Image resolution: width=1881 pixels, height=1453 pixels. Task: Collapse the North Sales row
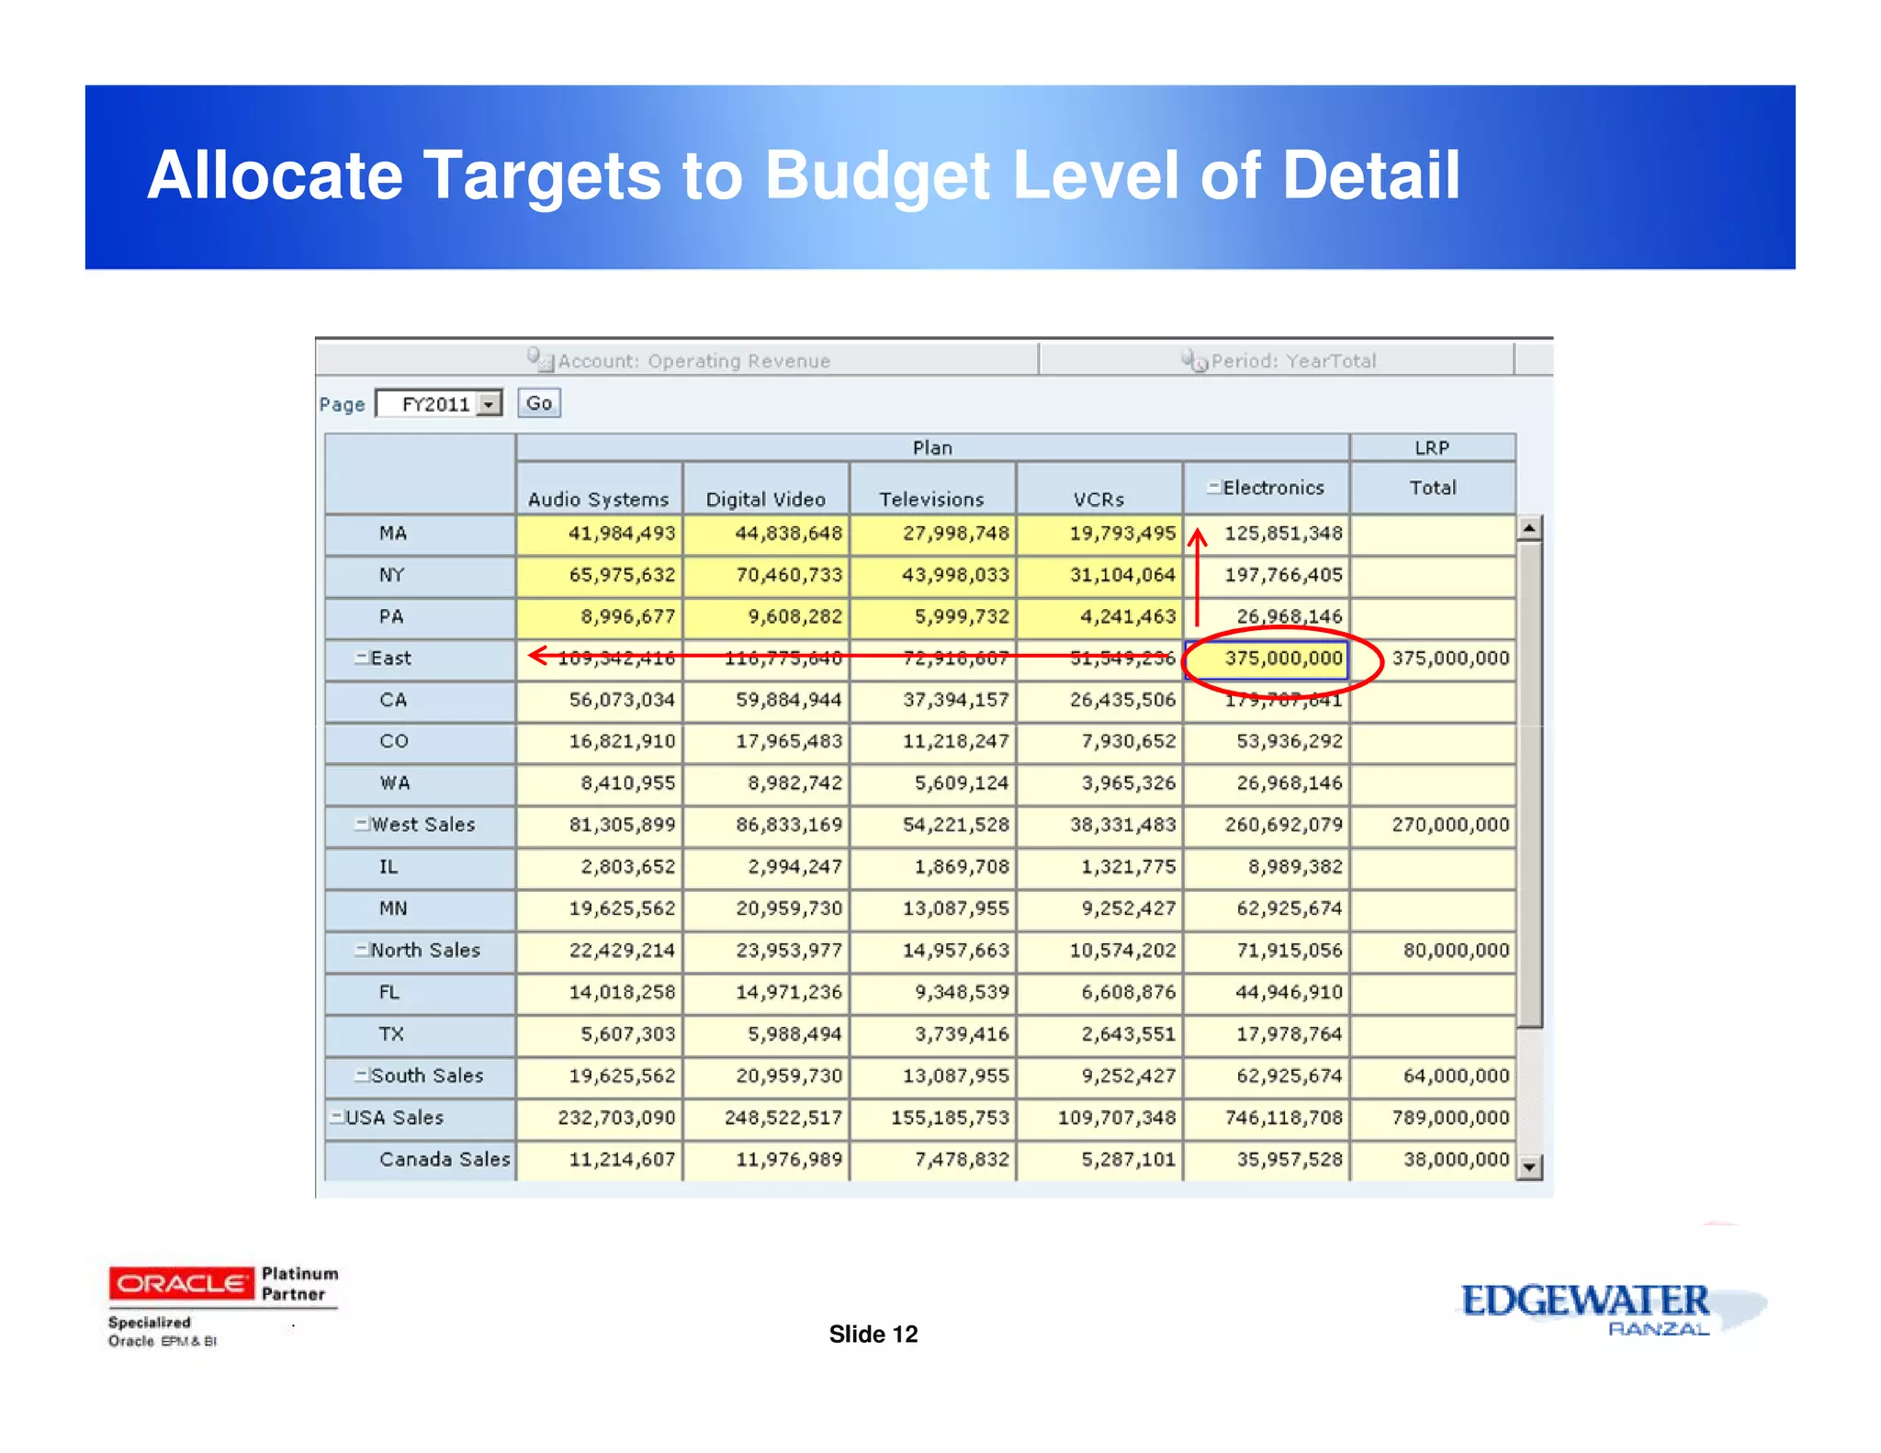click(362, 950)
